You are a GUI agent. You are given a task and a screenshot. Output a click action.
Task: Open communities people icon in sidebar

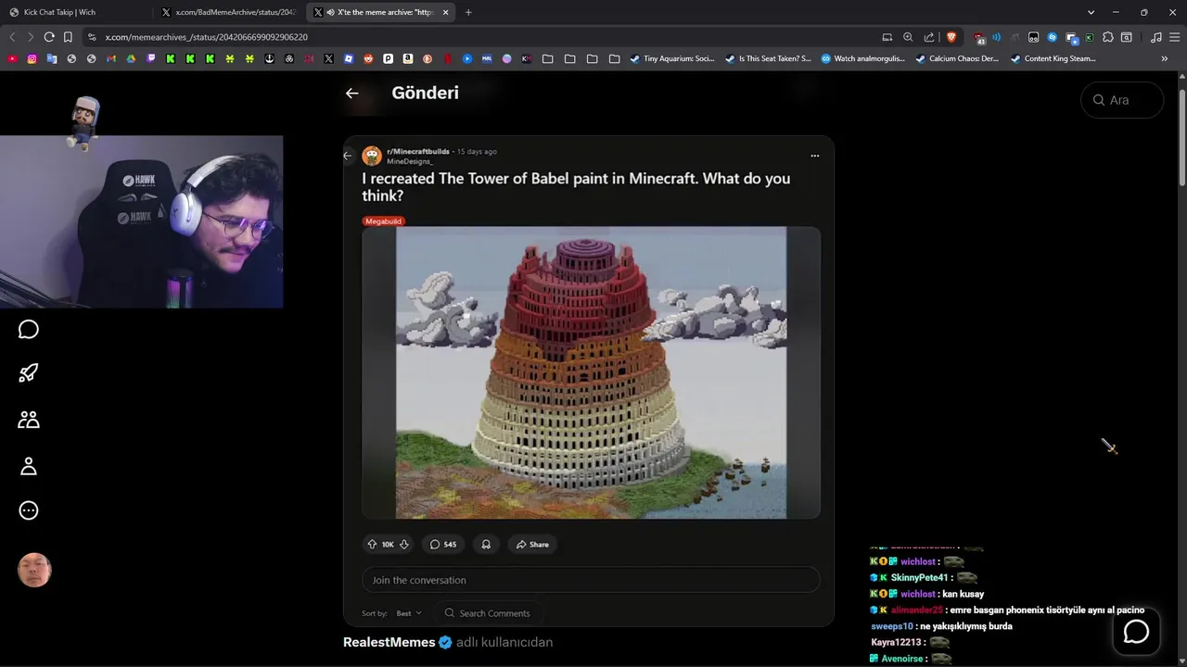point(29,420)
